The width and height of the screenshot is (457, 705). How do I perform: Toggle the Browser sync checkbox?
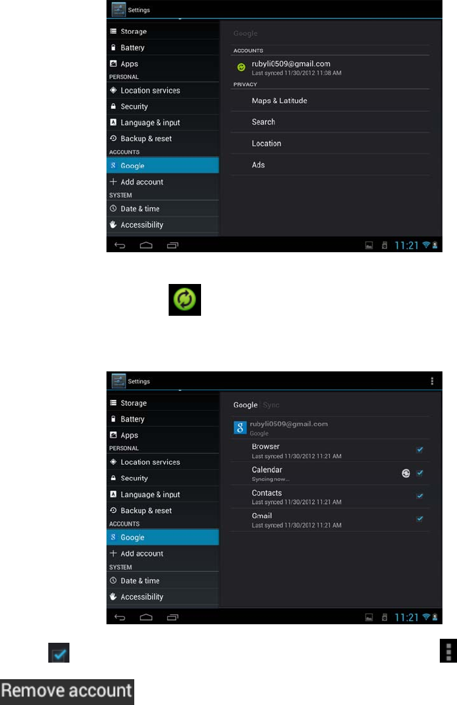(420, 449)
